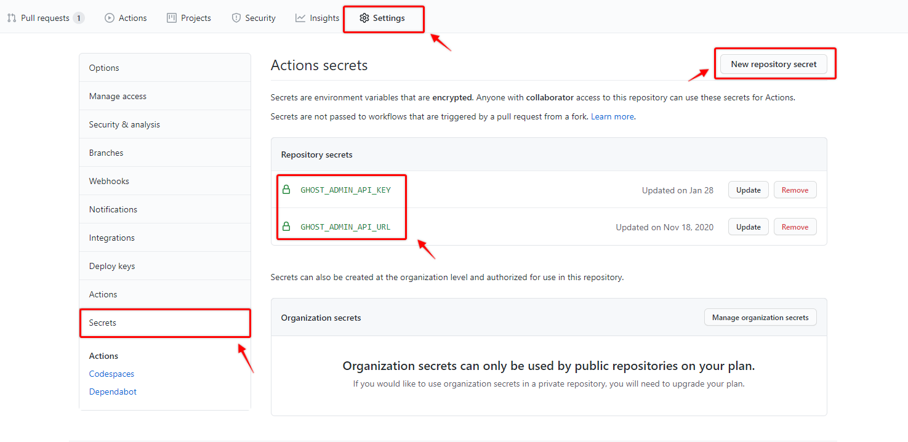The height and width of the screenshot is (442, 908).
Task: Open Actions settings in the sidebar list
Action: [165, 294]
